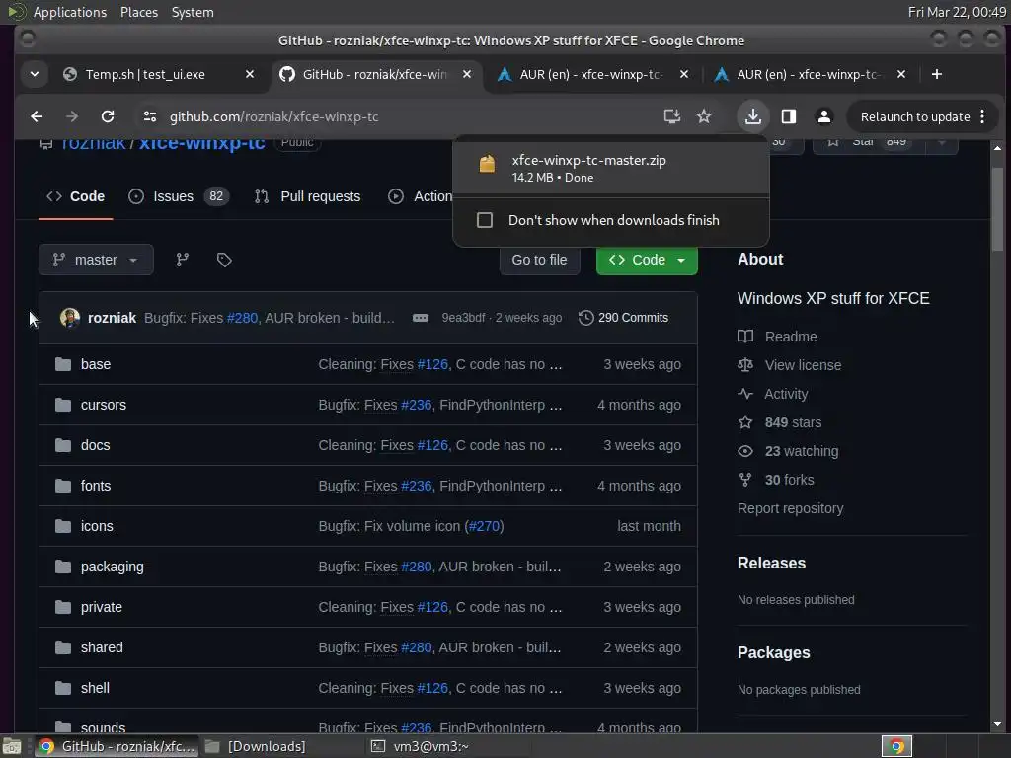Open the Pull requests tab
This screenshot has width=1011, height=758.
(x=308, y=196)
